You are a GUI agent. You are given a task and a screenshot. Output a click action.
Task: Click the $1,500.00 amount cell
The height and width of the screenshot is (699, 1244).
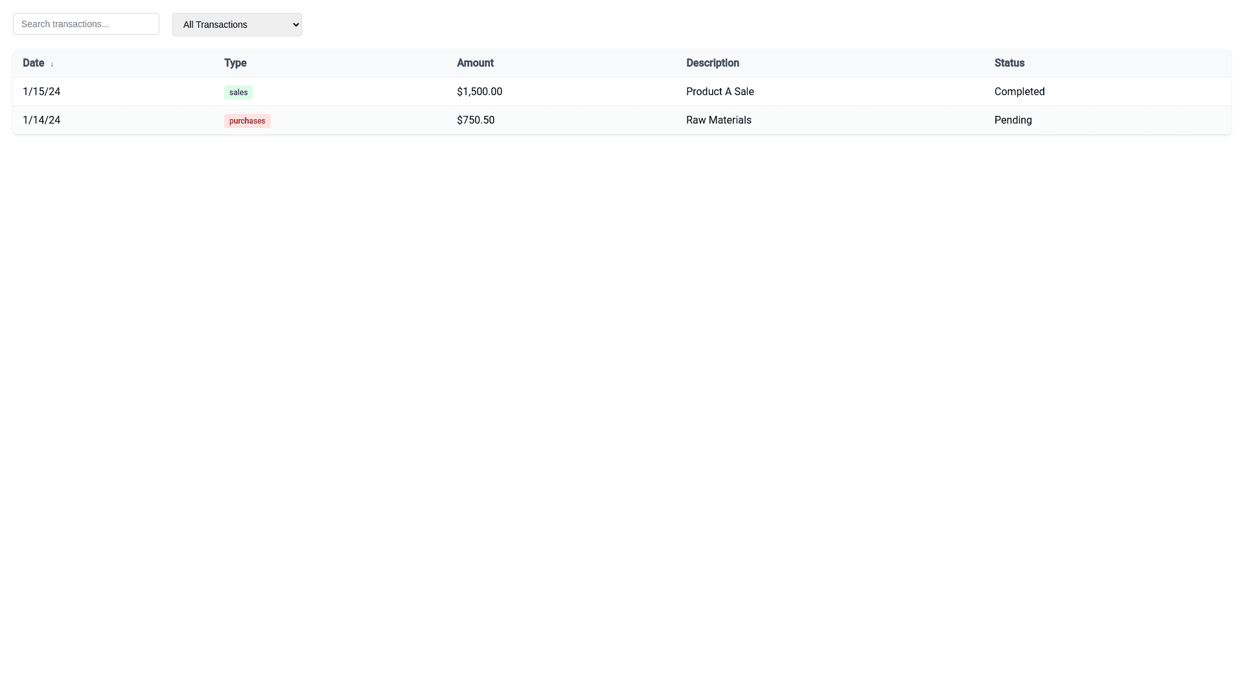tap(479, 92)
